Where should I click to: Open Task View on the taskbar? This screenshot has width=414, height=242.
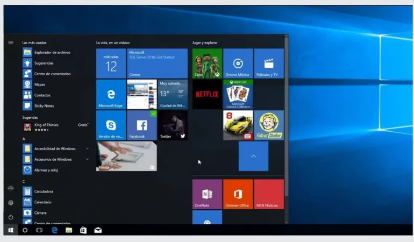coord(39,230)
